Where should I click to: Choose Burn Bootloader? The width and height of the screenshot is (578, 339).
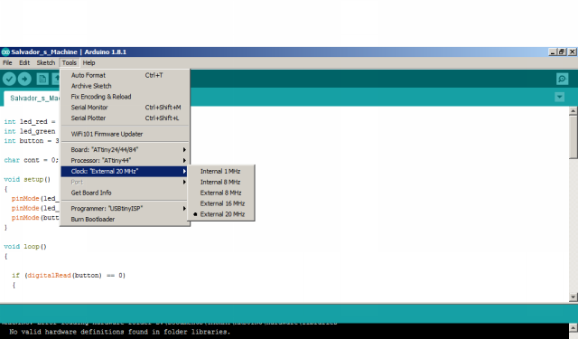(125, 219)
